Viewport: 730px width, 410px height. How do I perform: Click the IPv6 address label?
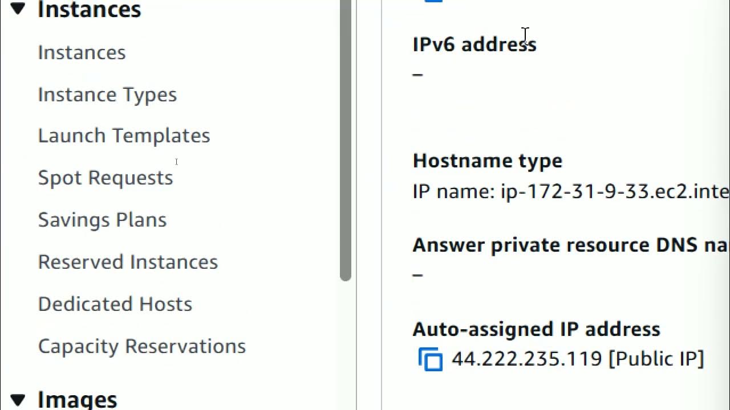tap(474, 44)
